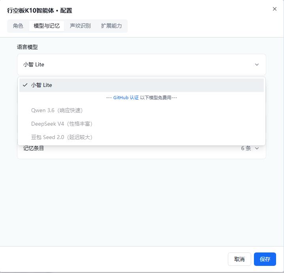Click the checkmark icon next to 小智 Lite
The image size is (284, 273).
tap(25, 85)
